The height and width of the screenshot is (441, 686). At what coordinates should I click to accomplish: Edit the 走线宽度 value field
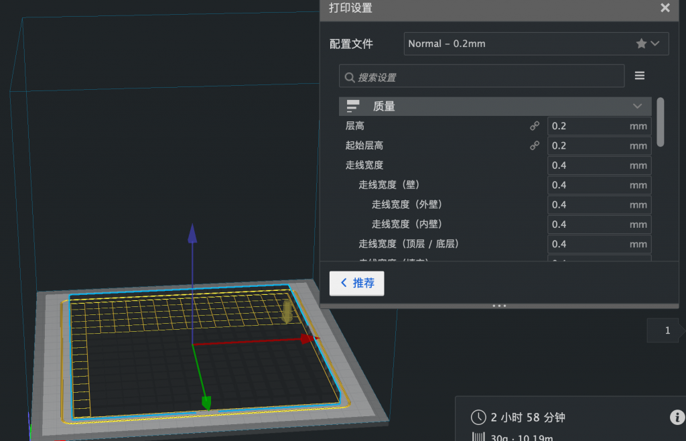[600, 166]
